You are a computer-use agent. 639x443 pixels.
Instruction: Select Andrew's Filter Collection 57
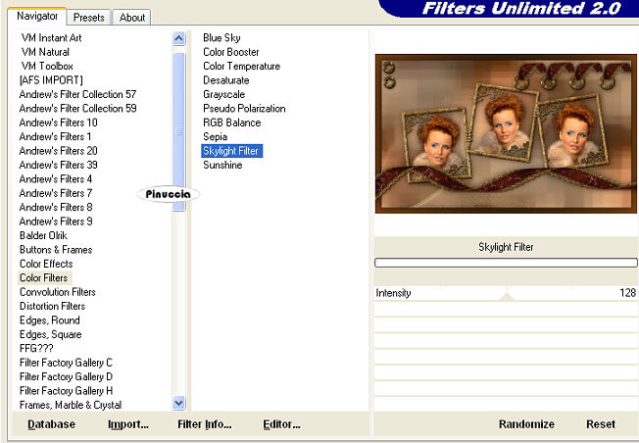coord(77,94)
